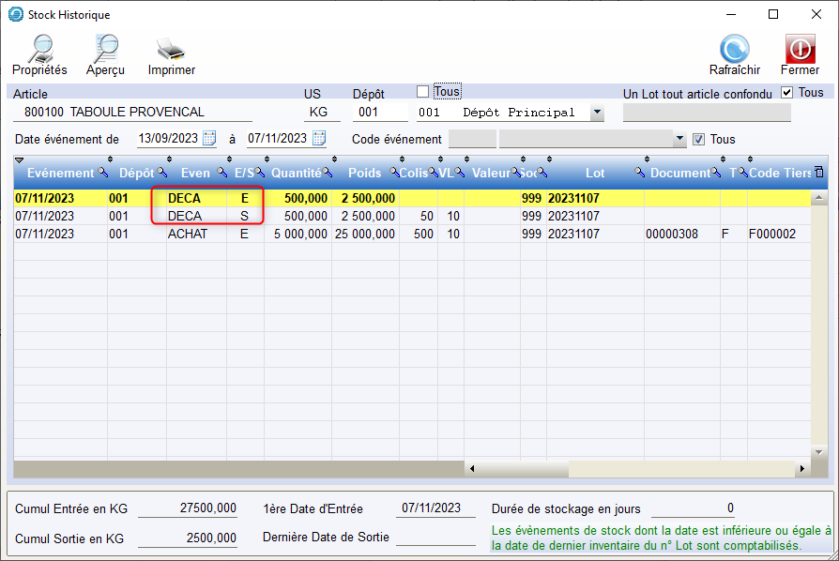Uncheck Tous for Un Lot tout article
The height and width of the screenshot is (561, 839).
[786, 92]
